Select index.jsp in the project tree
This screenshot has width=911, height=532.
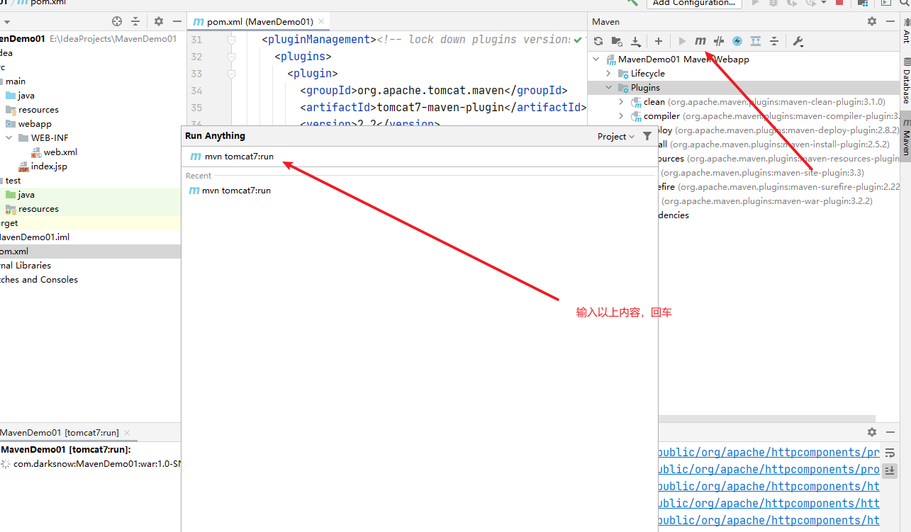pos(43,166)
